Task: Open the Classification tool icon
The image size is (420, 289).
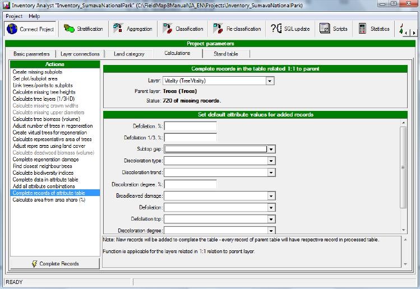Action: tap(167, 29)
